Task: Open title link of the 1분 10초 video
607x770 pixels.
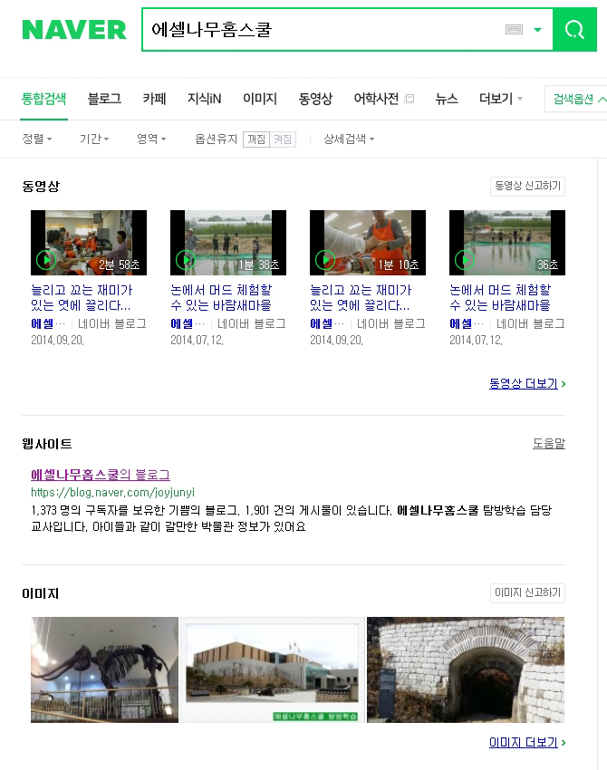Action: coord(361,298)
